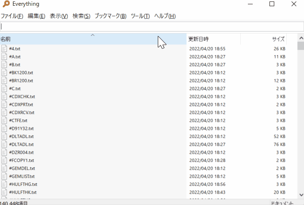Click the 2022/04/20 18:55 date for #4.txt
The image size is (304, 205).
(207, 48)
